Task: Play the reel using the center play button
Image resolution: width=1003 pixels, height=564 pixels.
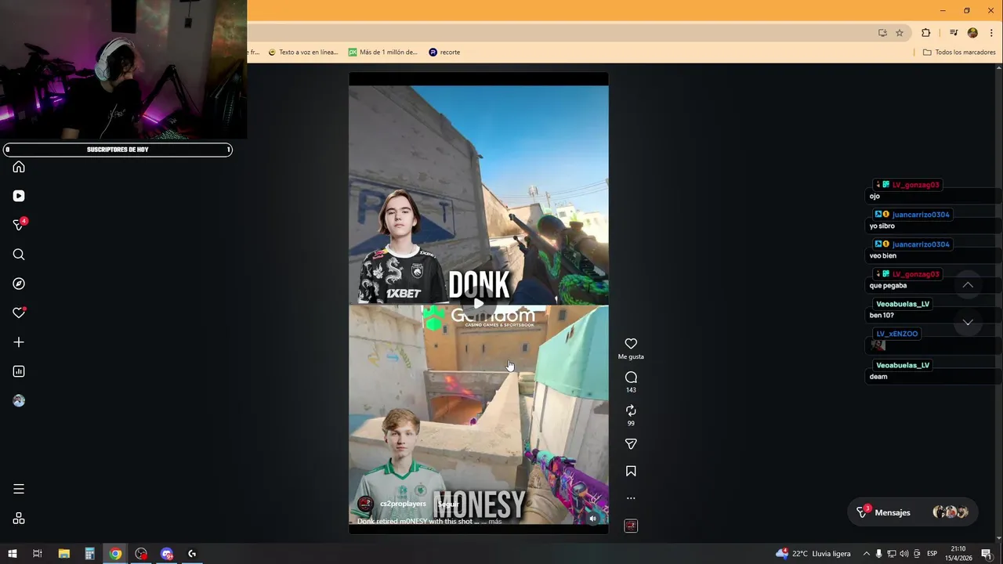Action: point(478,304)
